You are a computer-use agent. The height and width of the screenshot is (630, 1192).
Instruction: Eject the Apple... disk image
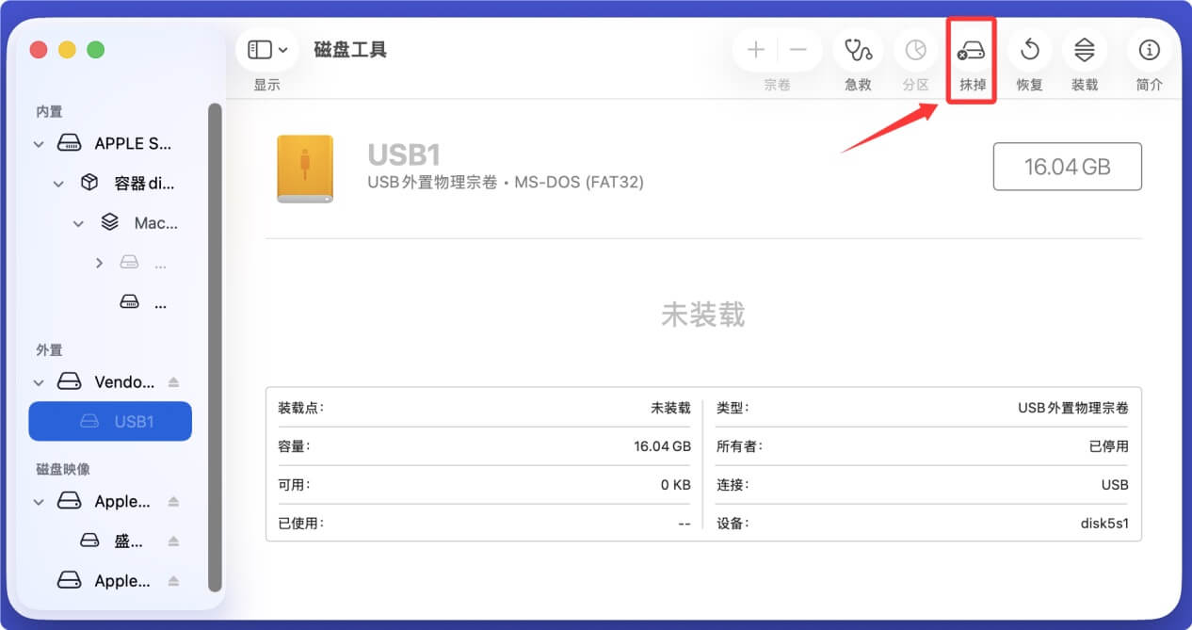174,500
